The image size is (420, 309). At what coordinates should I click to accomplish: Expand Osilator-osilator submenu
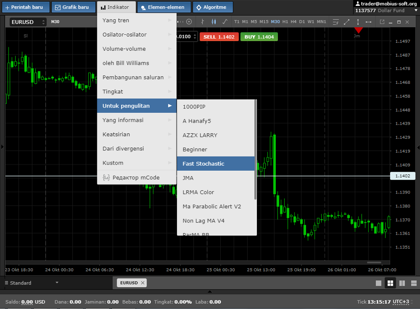pos(137,34)
